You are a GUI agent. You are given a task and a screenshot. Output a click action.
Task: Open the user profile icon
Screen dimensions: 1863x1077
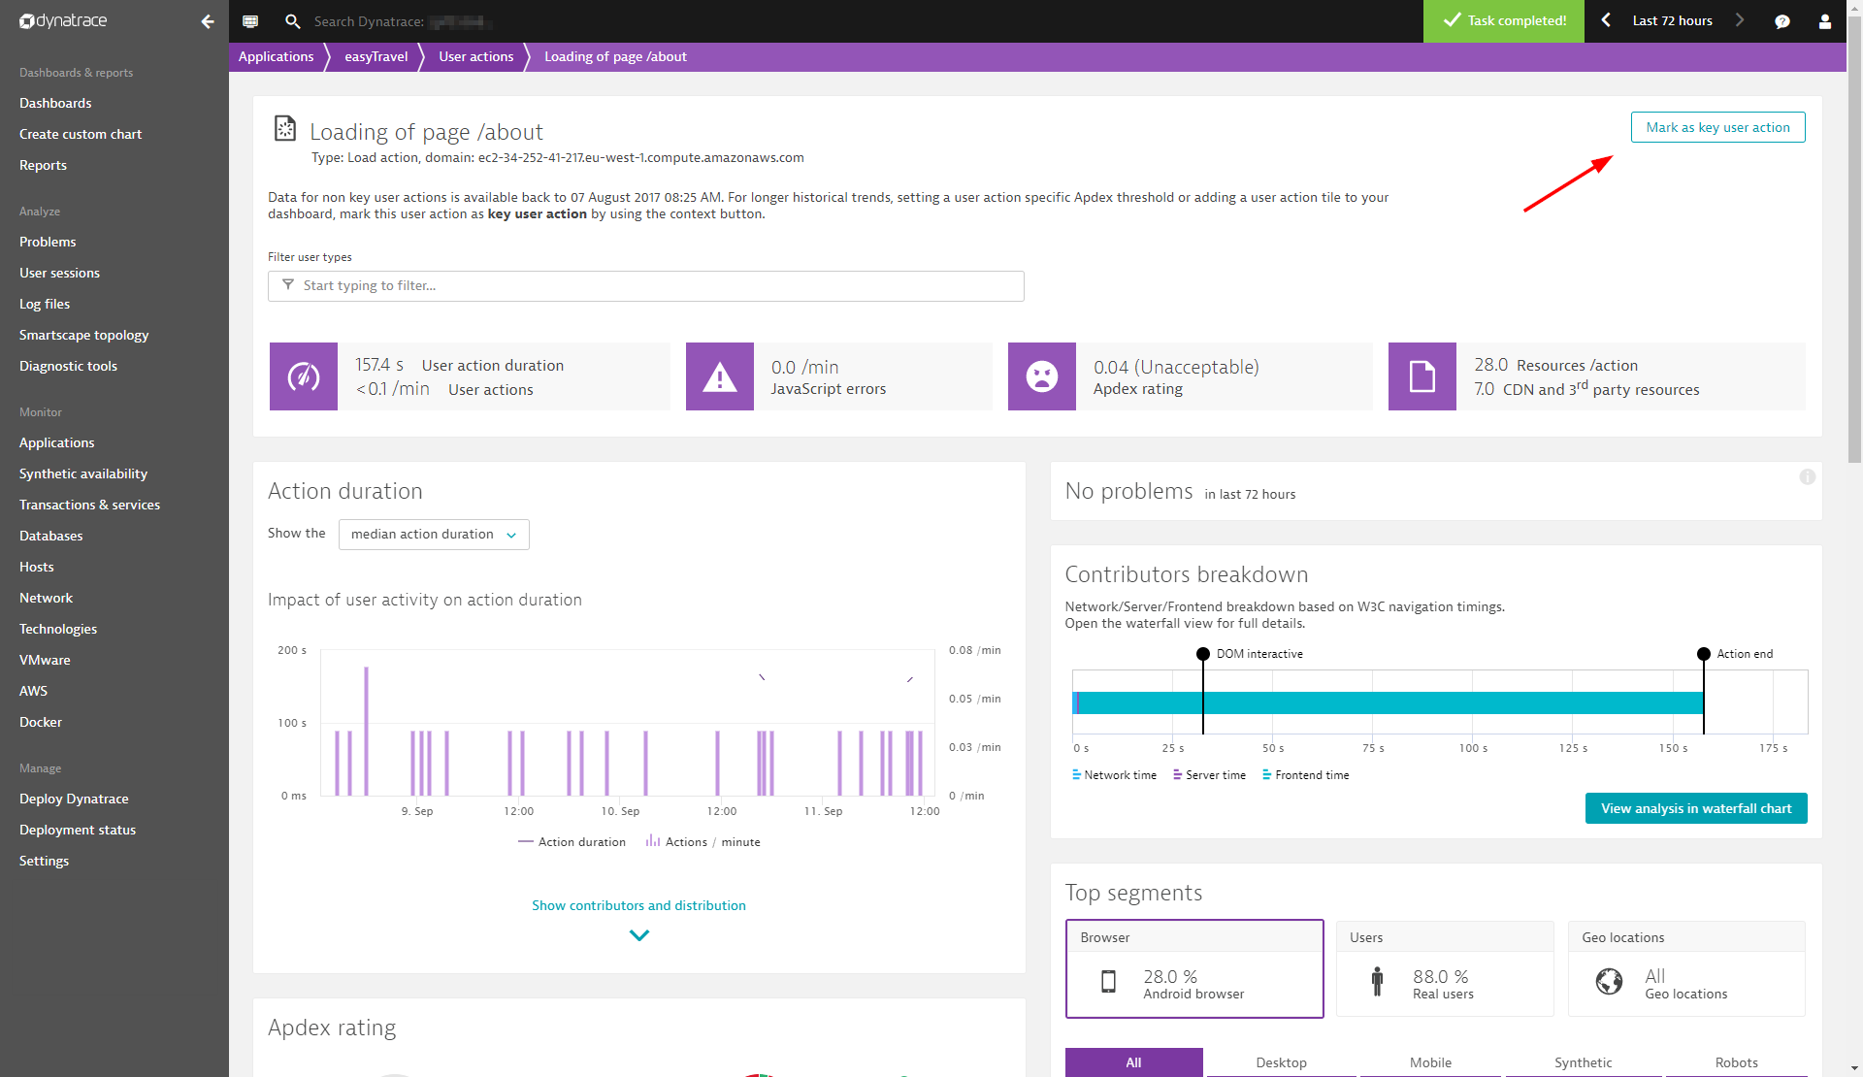pyautogui.click(x=1824, y=21)
